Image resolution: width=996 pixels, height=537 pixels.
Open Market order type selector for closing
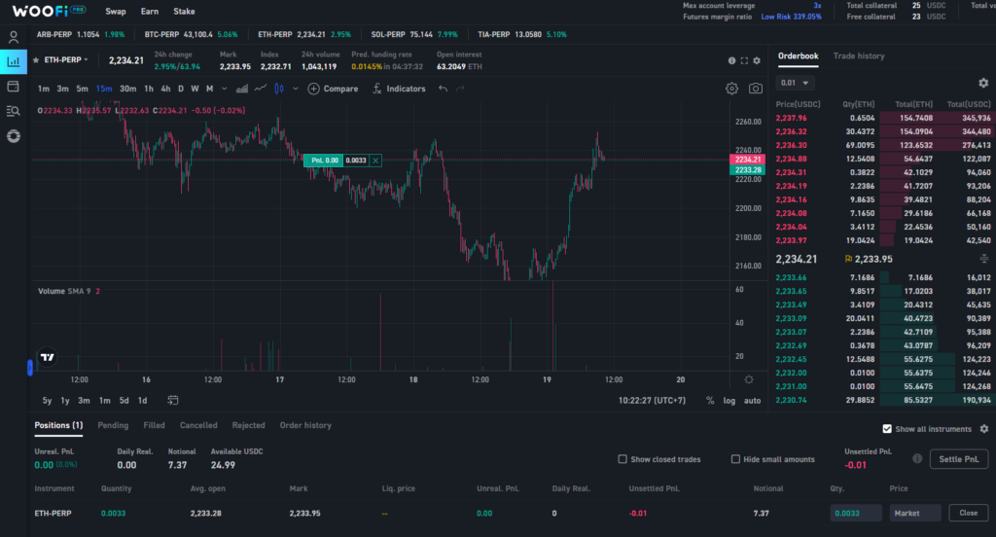pyautogui.click(x=914, y=513)
